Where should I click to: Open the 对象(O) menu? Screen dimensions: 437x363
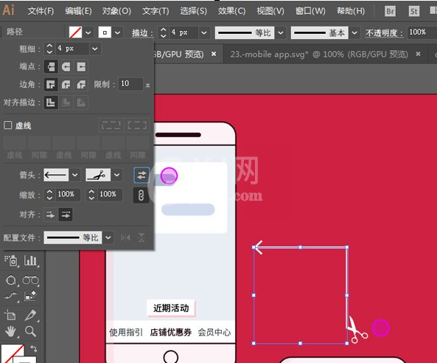(116, 11)
